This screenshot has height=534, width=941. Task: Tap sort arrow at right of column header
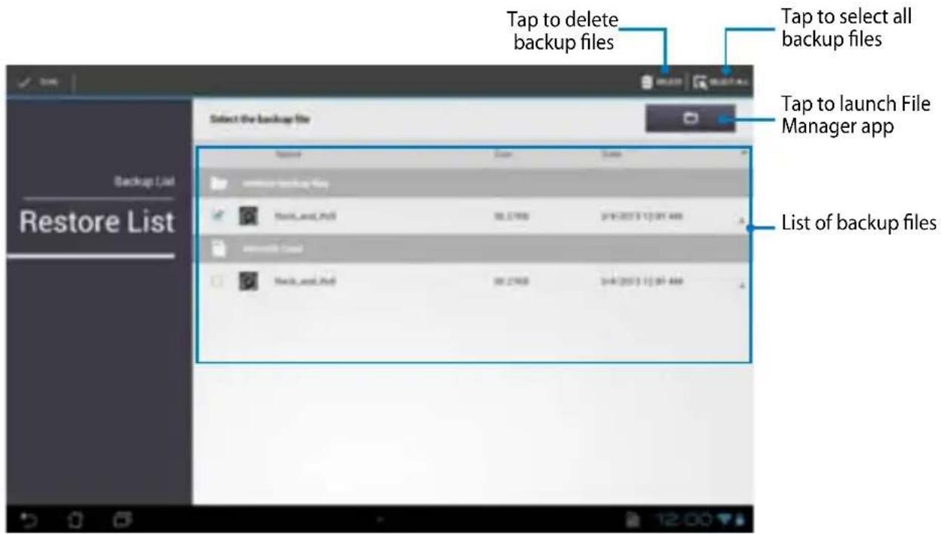tap(743, 154)
